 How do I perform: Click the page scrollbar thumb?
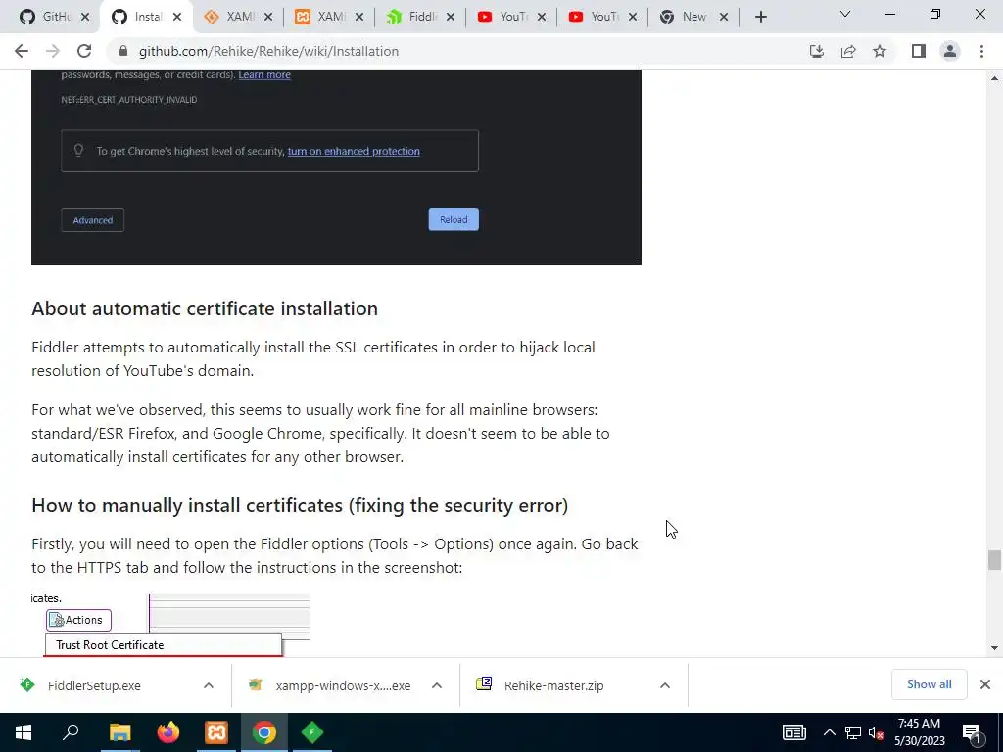tap(994, 559)
